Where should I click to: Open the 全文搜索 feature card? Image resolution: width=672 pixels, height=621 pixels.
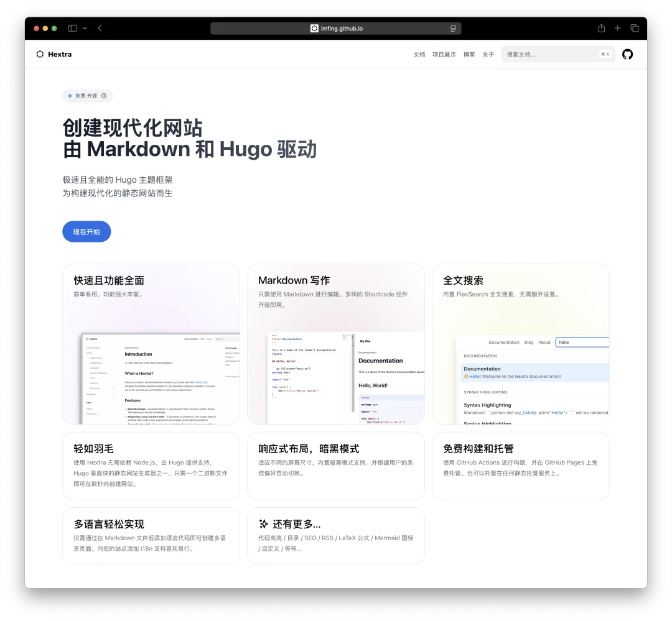click(x=521, y=344)
